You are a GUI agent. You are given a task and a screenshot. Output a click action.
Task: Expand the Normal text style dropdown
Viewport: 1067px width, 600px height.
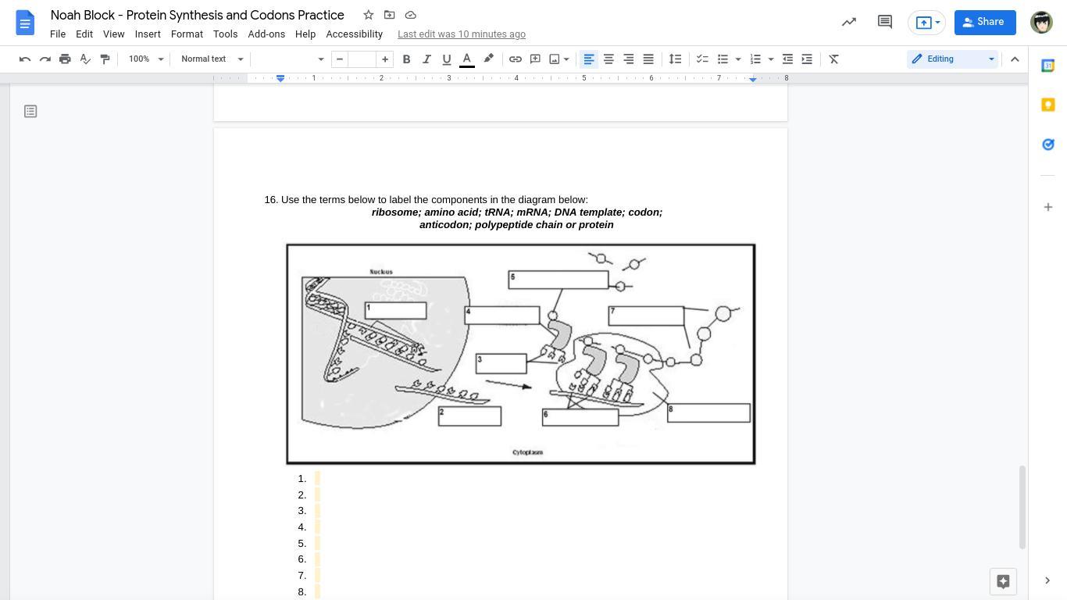tap(212, 59)
